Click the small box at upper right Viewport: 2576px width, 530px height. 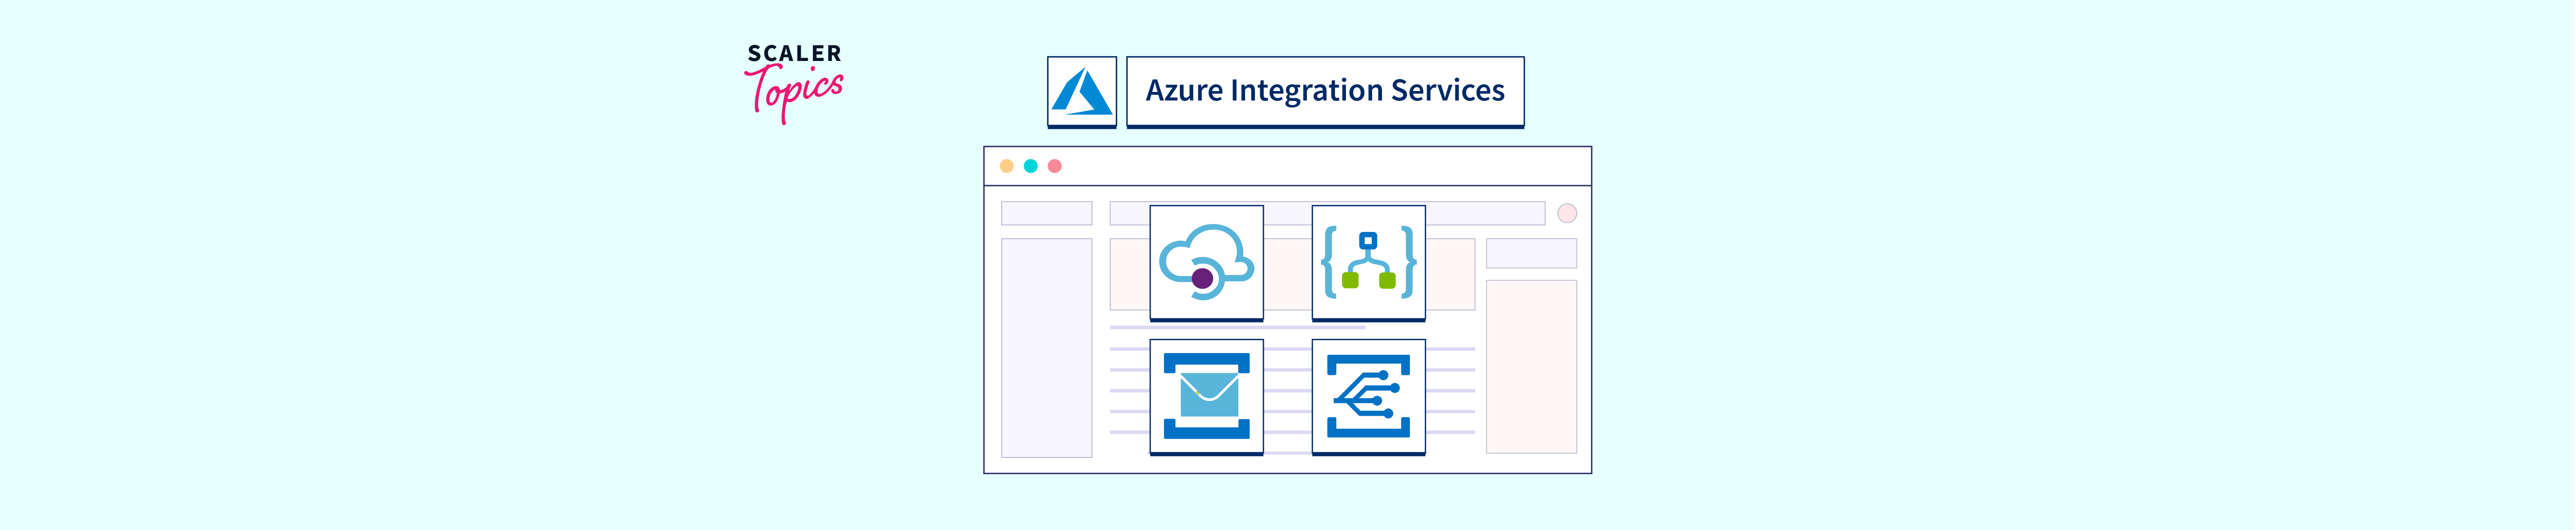coord(1530,253)
